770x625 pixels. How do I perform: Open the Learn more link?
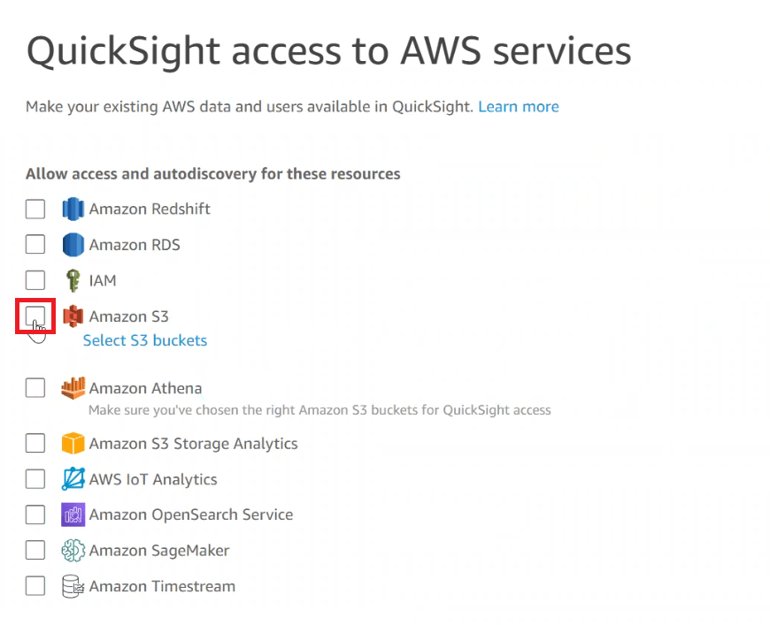(519, 106)
